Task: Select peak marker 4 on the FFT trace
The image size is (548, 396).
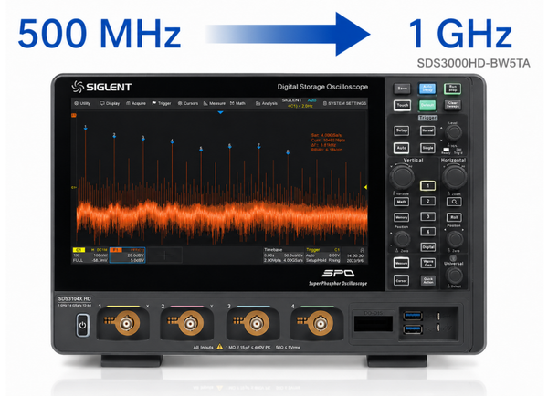Action: click(x=172, y=141)
